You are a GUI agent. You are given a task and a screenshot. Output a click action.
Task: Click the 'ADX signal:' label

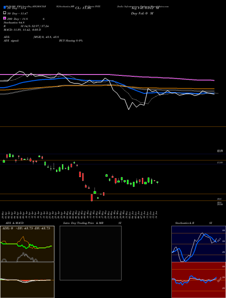point(11,41)
